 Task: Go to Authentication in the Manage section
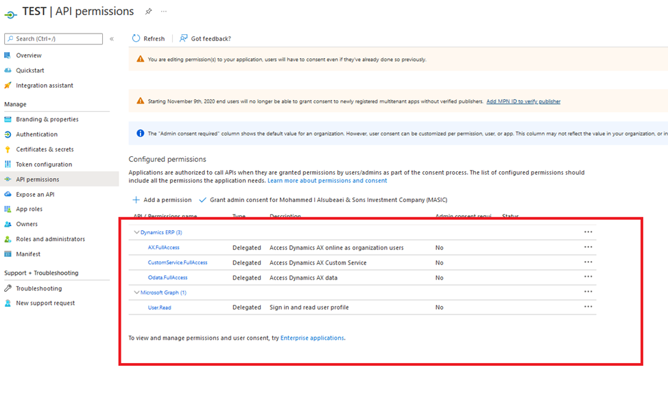coord(36,134)
